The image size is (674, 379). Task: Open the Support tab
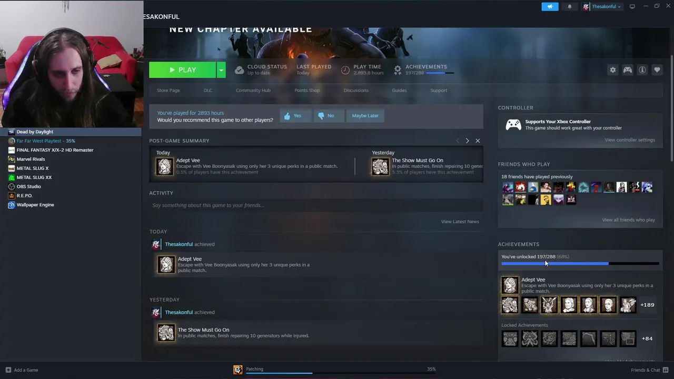pyautogui.click(x=439, y=91)
